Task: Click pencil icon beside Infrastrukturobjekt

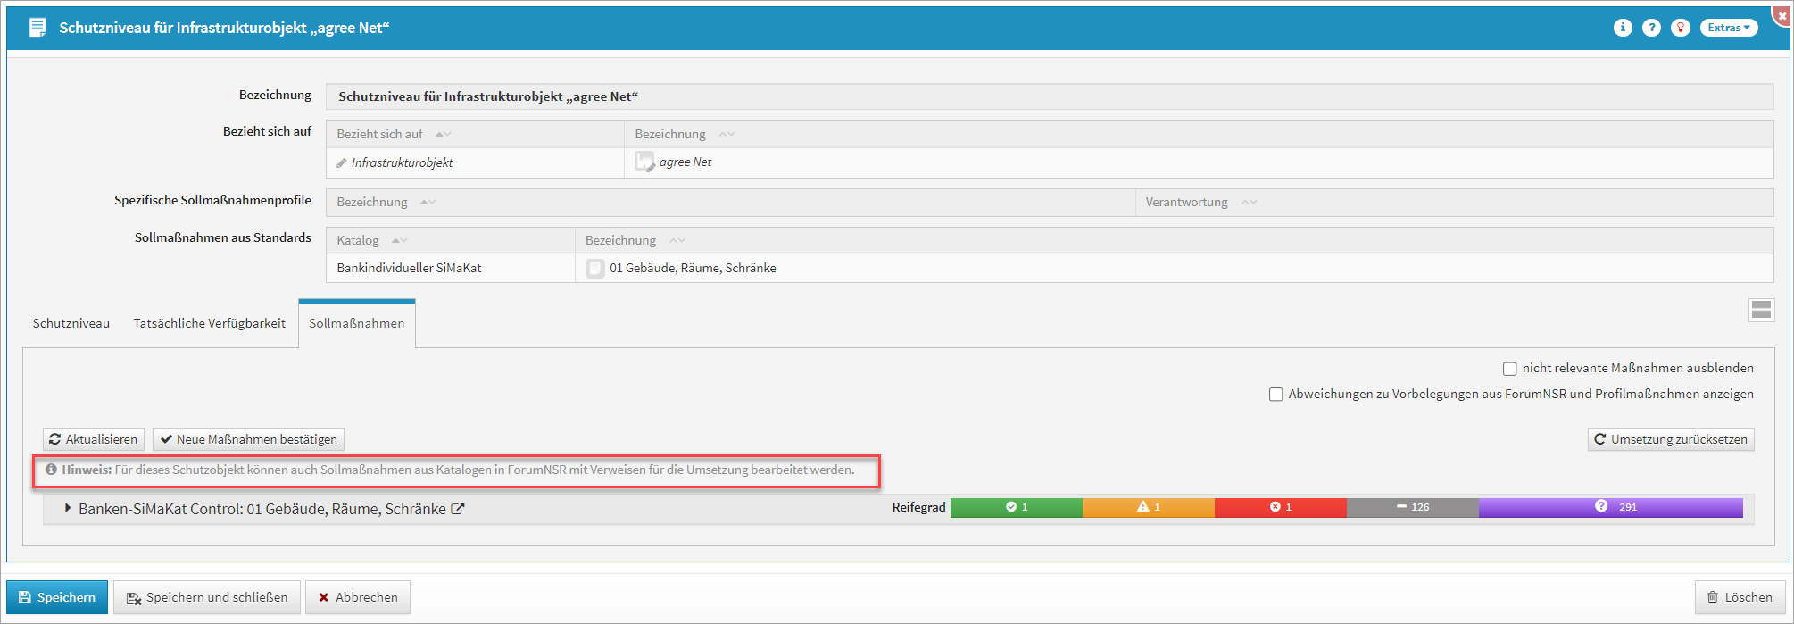Action: point(342,162)
